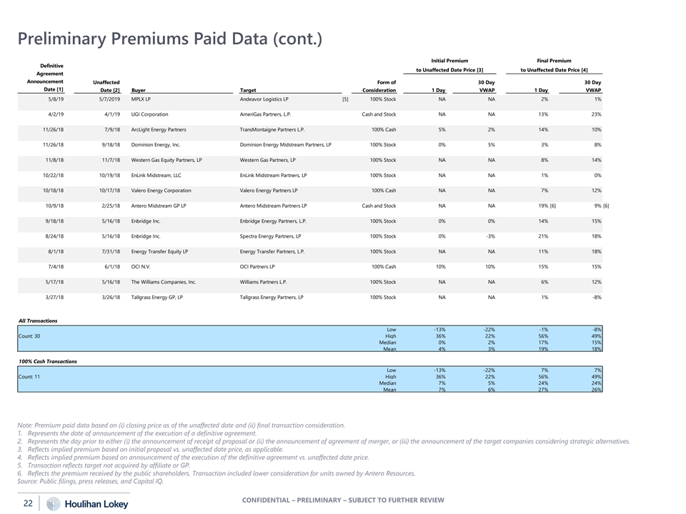Click footnote 5 'Transaction reflects target not acquired'

[104, 465]
